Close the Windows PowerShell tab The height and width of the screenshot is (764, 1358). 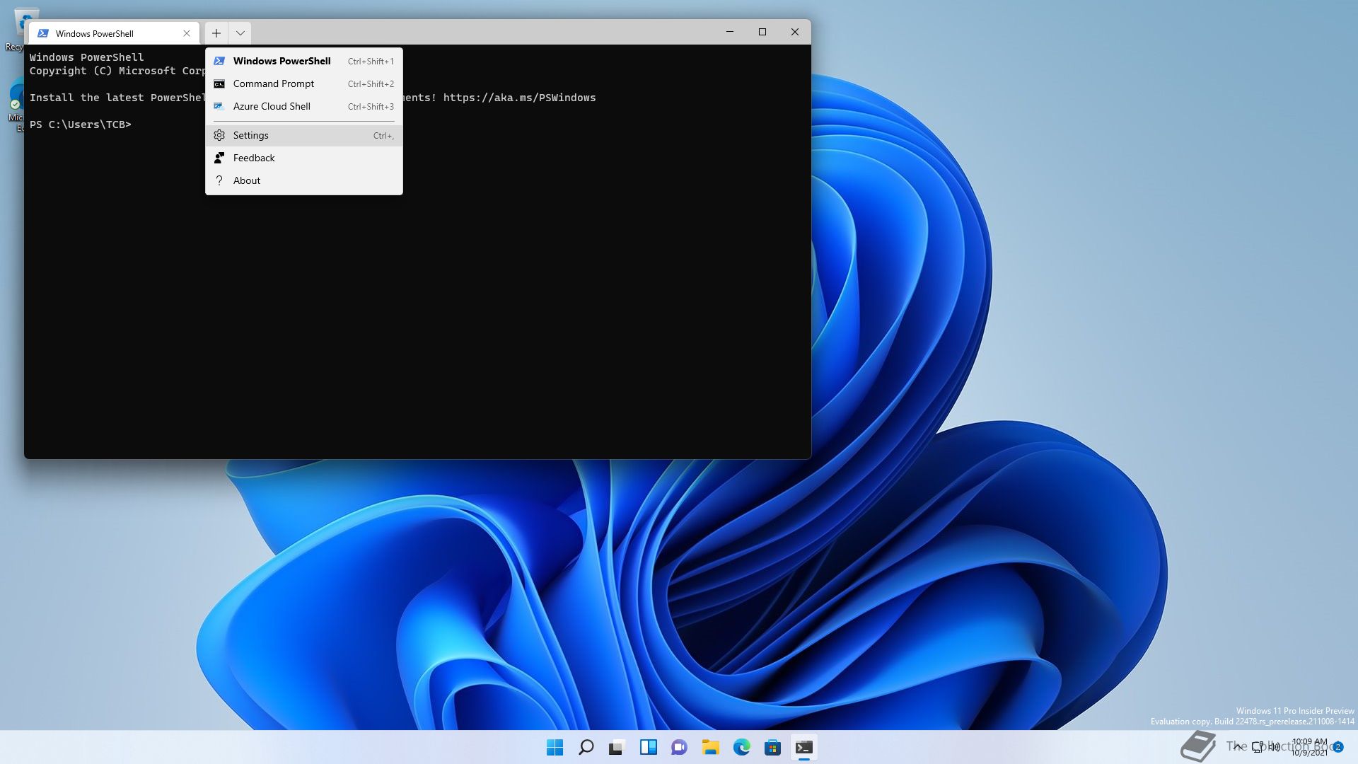(x=187, y=33)
